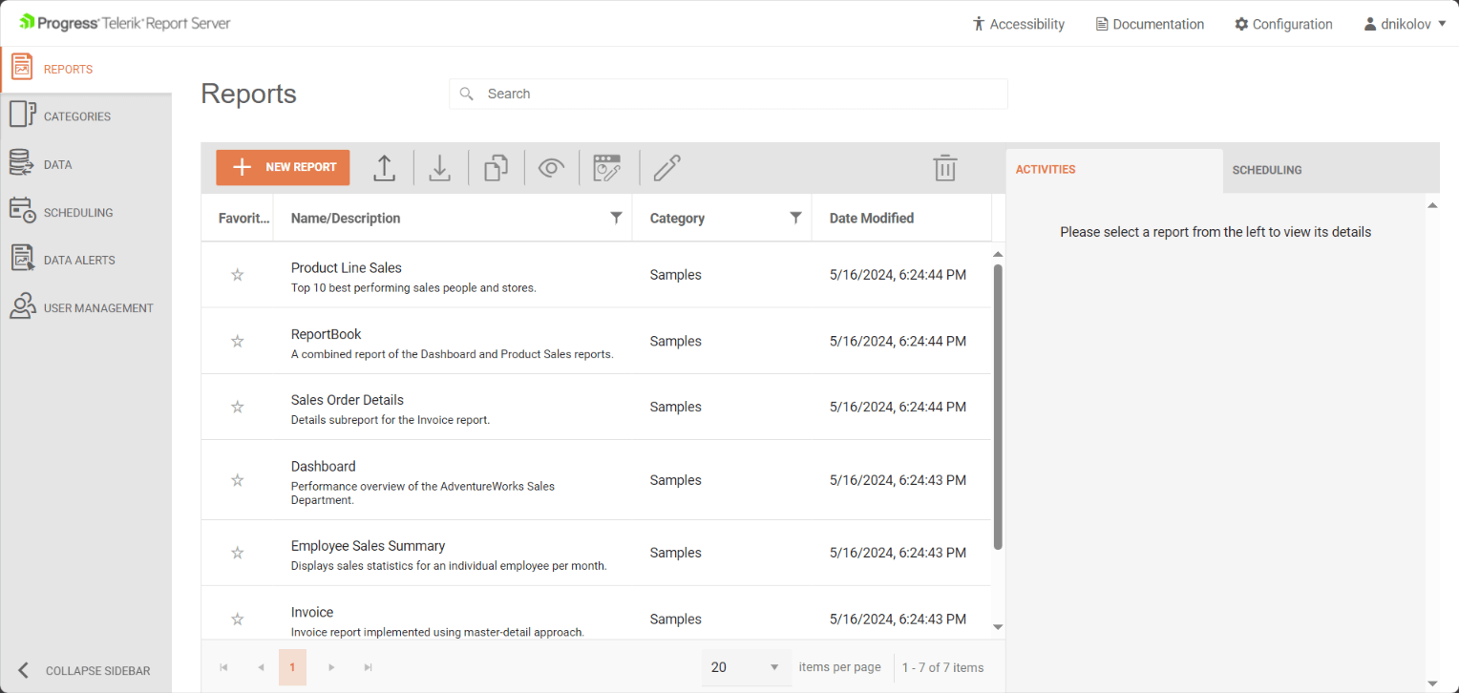1459x693 pixels.
Task: Switch to the Scheduling tab
Action: pos(1267,170)
